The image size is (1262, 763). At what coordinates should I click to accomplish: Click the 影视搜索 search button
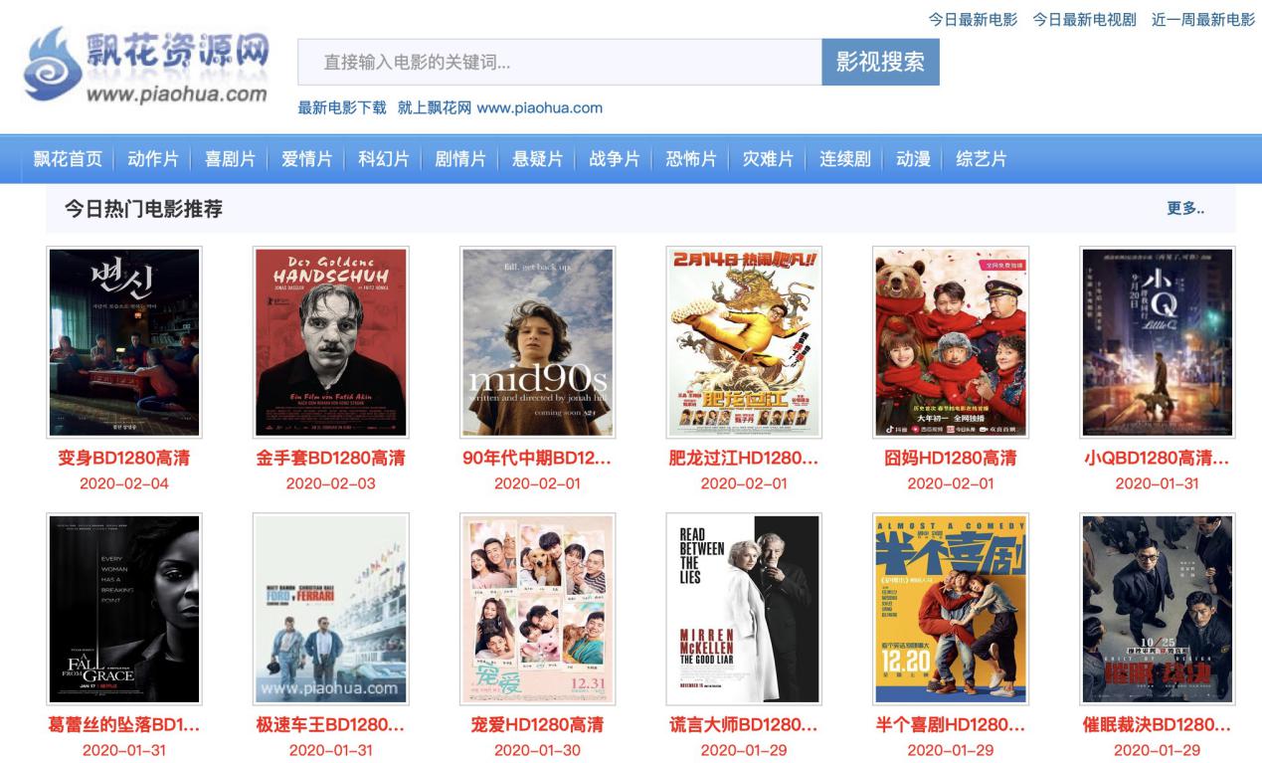(x=880, y=62)
